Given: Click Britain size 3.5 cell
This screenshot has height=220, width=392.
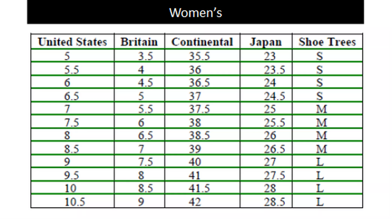Looking at the screenshot, I should (145, 56).
